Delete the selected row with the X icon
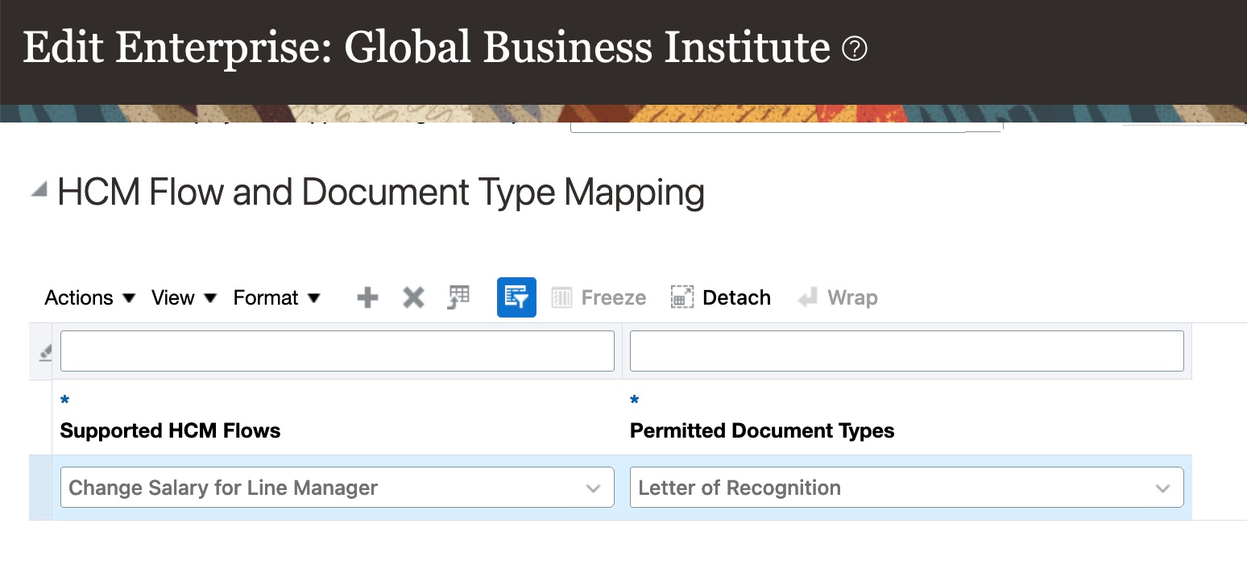 tap(413, 298)
